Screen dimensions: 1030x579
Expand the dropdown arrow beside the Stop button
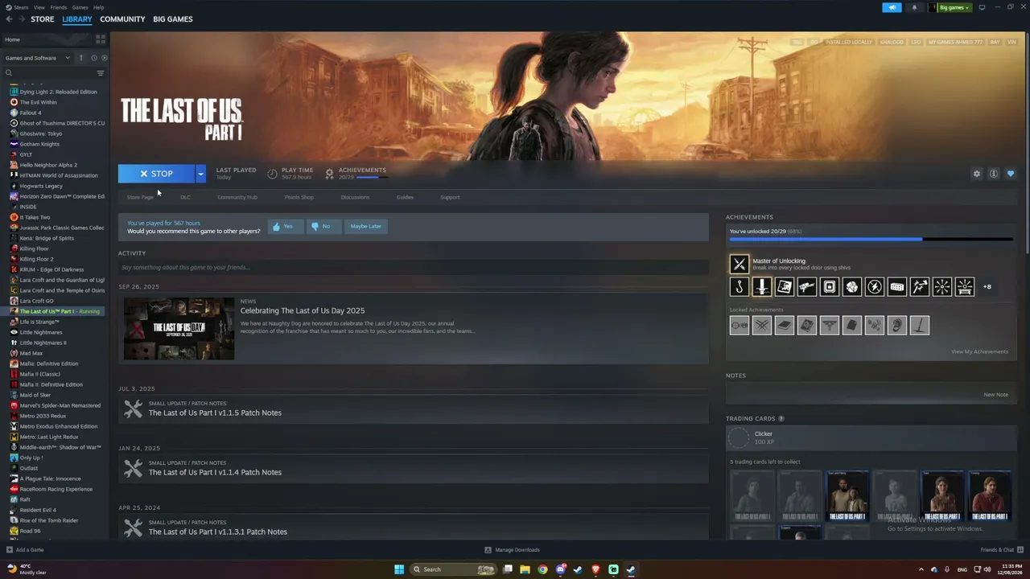pyautogui.click(x=200, y=174)
